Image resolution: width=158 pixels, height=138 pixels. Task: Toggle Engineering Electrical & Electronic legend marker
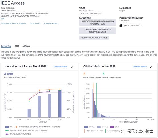[x=7, y=131]
